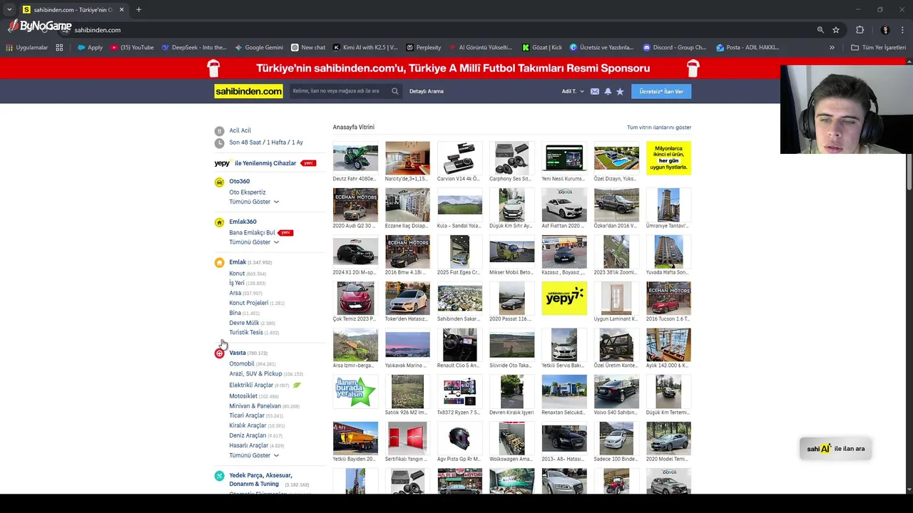This screenshot has height=513, width=913.
Task: Click the search magnifier icon in site search
Action: pyautogui.click(x=394, y=91)
